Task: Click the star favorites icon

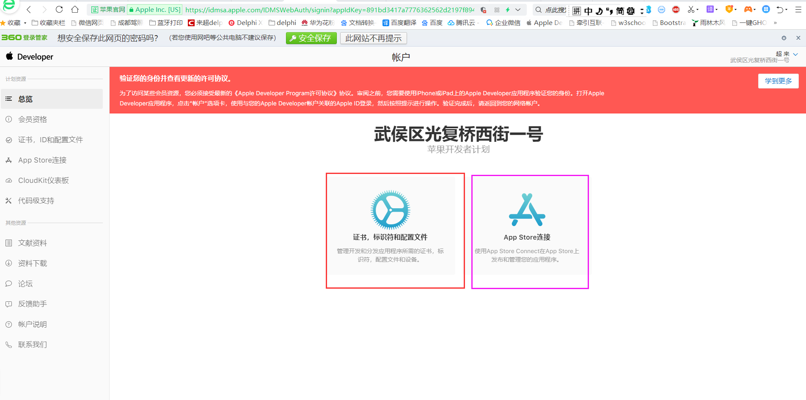Action: click(x=3, y=23)
